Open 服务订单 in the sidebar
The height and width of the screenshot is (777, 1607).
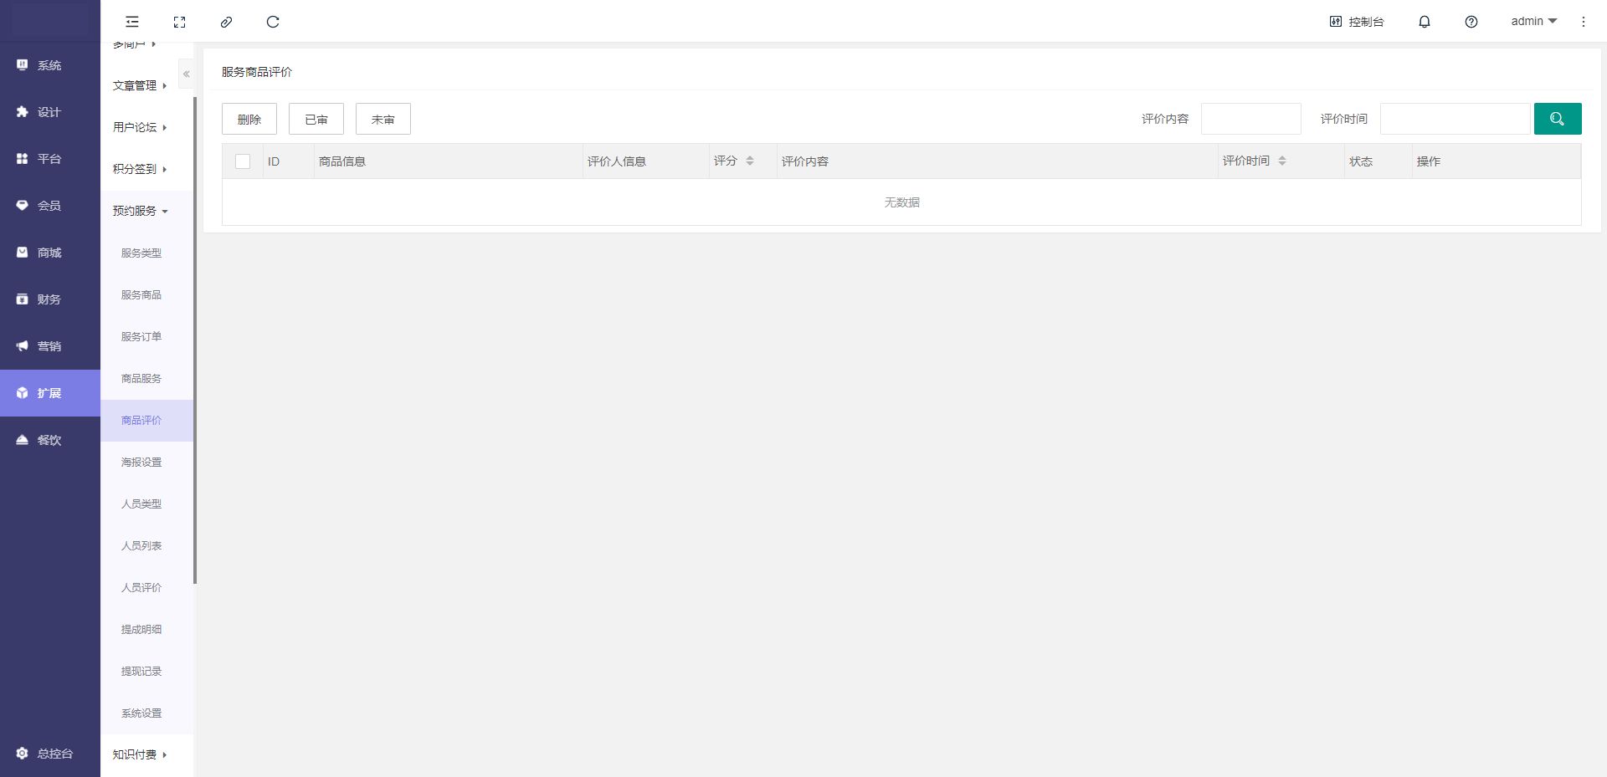141,336
